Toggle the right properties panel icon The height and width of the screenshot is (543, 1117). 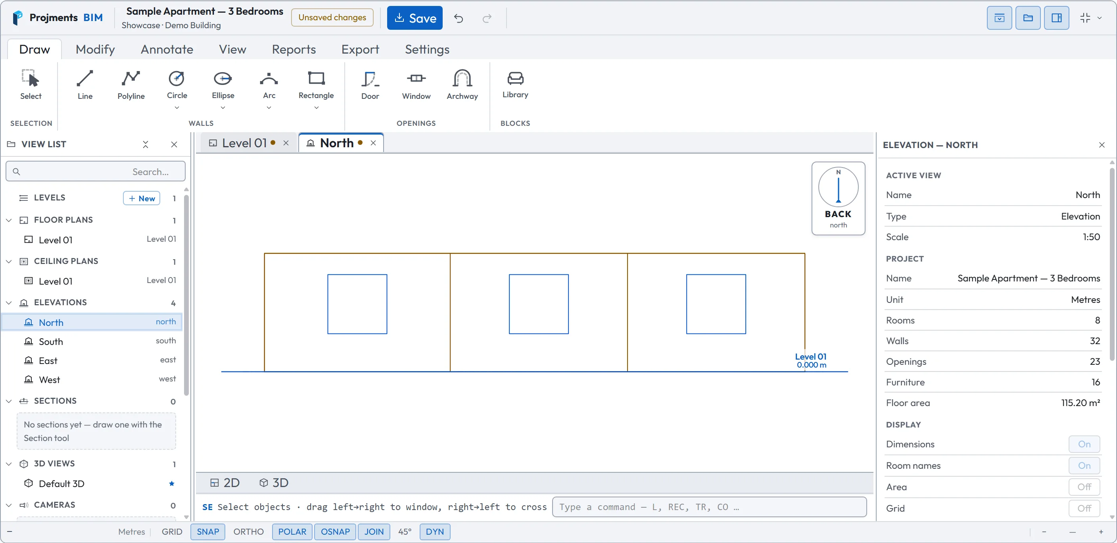[1056, 18]
